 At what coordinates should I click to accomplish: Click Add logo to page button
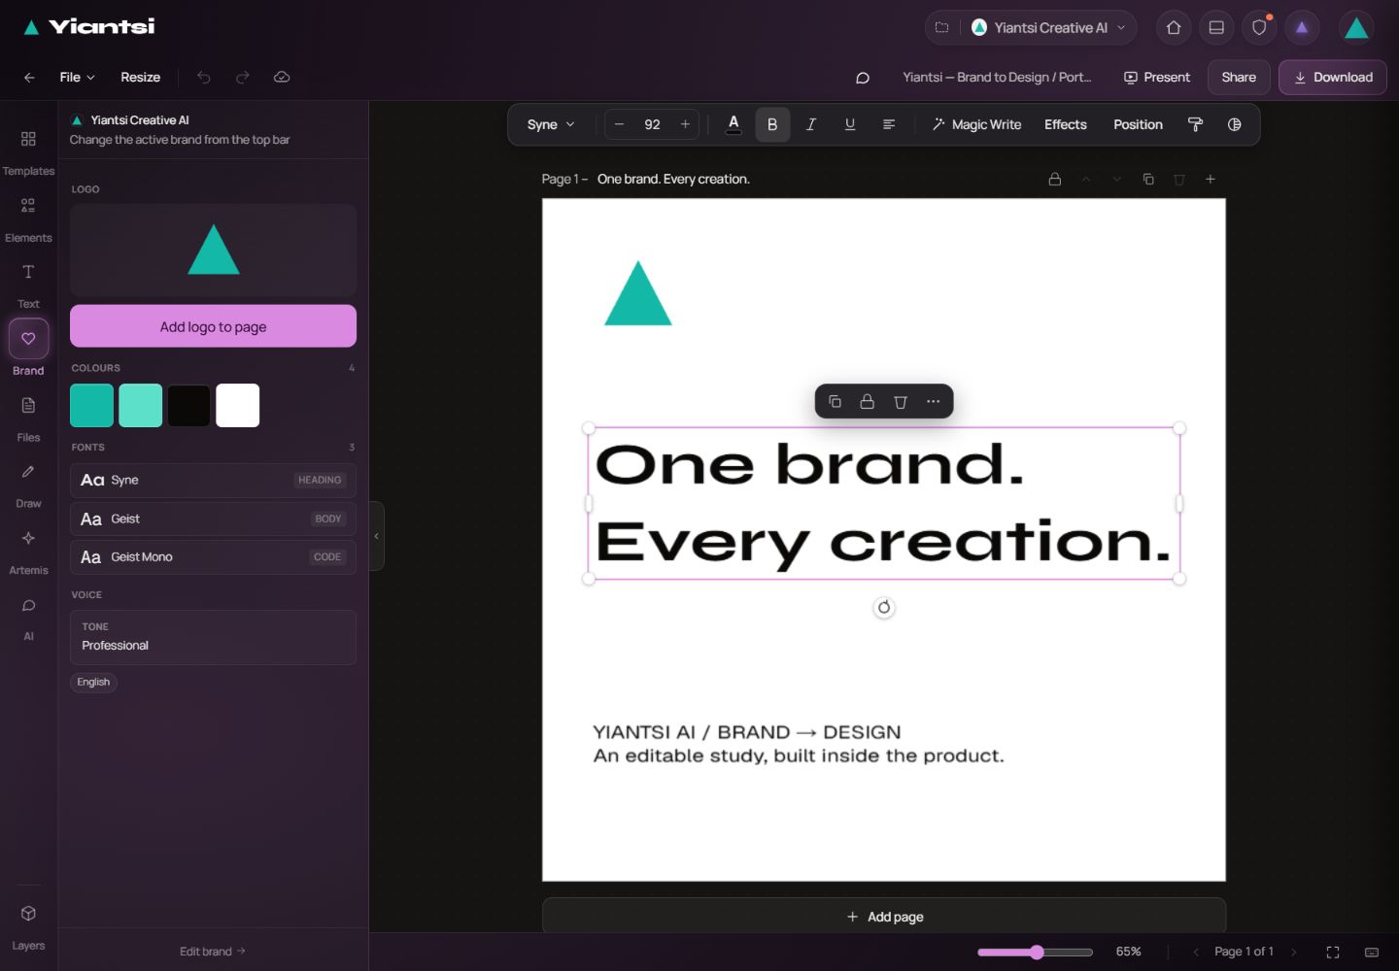(213, 326)
